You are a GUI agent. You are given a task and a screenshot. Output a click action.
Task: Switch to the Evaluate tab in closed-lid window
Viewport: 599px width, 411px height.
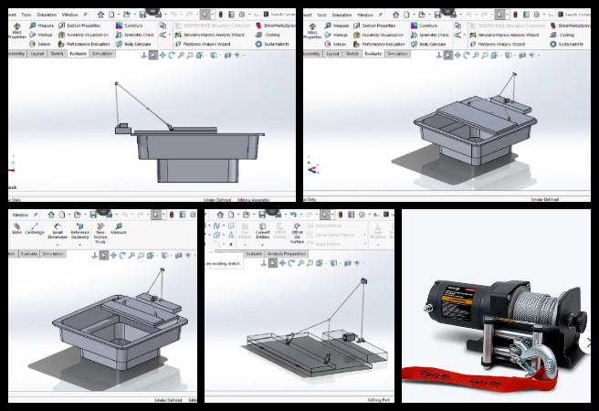[x=373, y=54]
